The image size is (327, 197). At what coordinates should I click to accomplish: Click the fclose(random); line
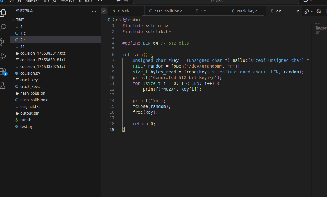pyautogui.click(x=152, y=106)
